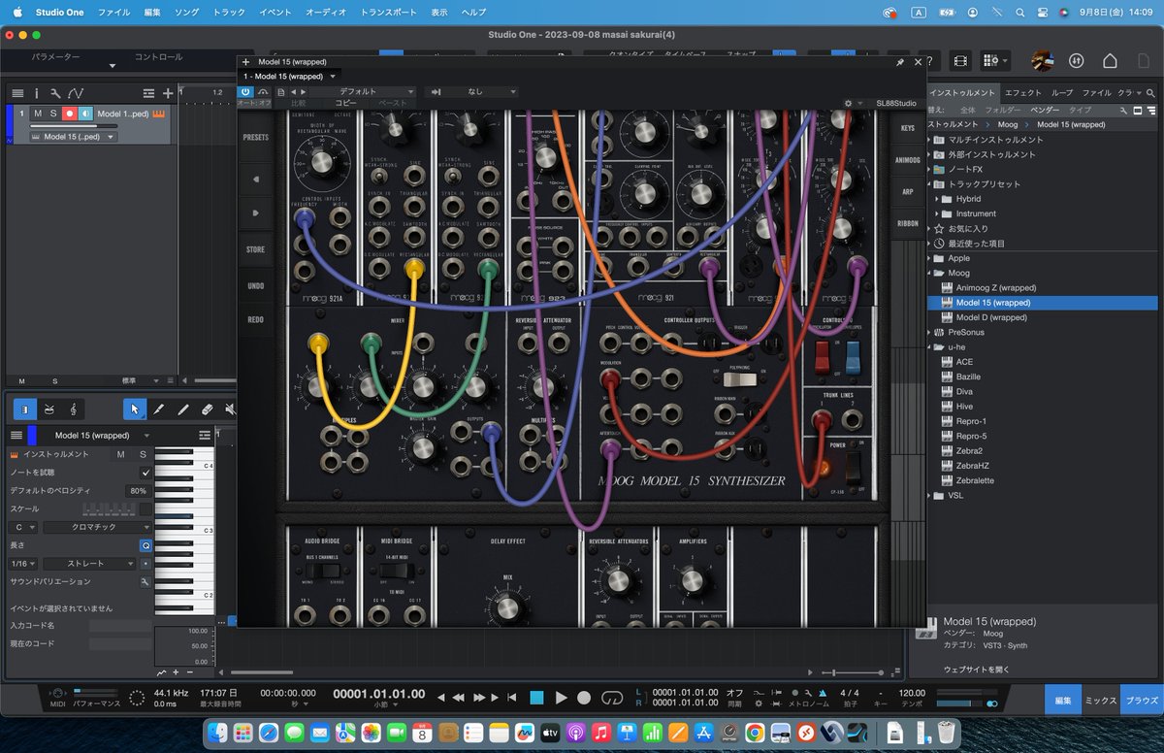The height and width of the screenshot is (753, 1164).
Task: Open the plugin preset file icon
Action: 281,92
